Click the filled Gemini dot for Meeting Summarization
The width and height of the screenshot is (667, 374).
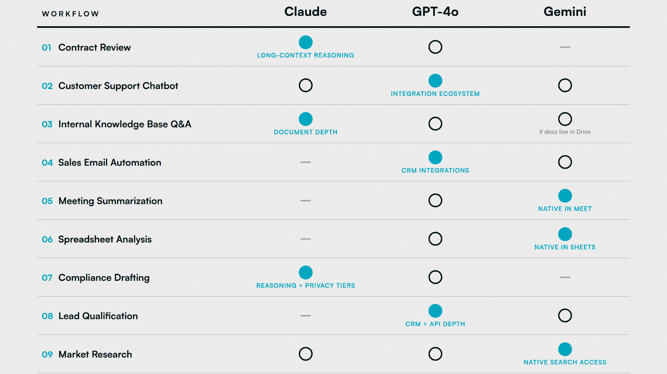(565, 196)
